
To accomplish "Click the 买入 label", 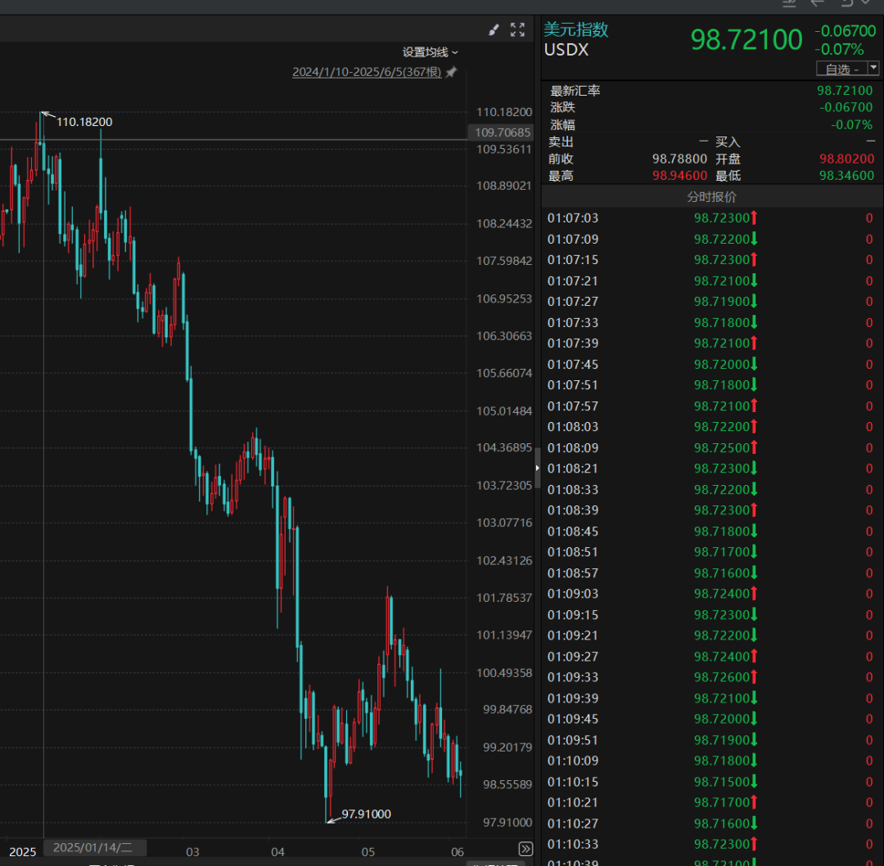I will [728, 142].
